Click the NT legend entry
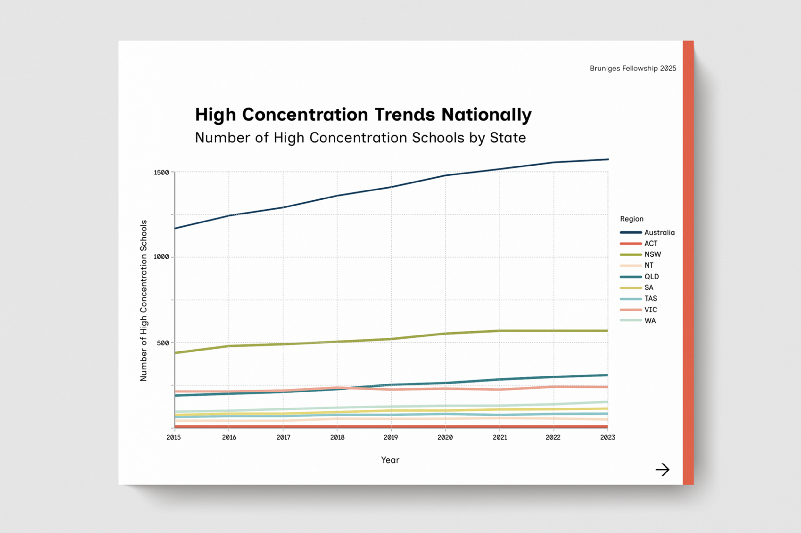 pos(648,265)
